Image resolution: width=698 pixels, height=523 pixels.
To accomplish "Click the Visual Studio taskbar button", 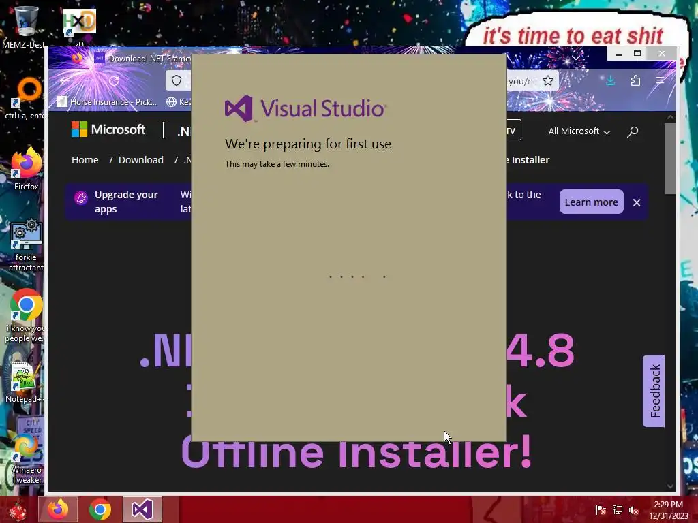I will [142, 509].
